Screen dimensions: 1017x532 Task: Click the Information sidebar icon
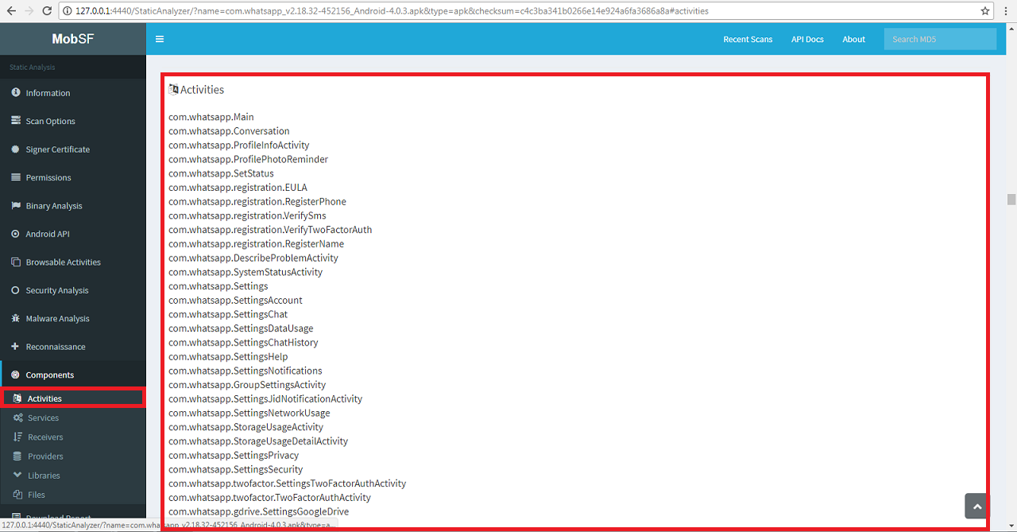pyautogui.click(x=15, y=93)
